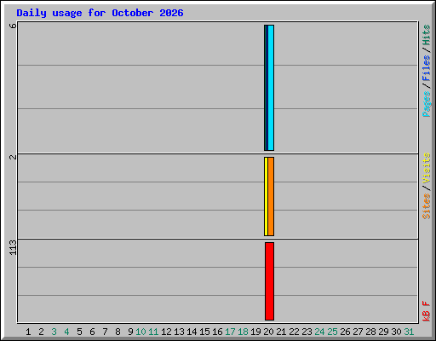Viewport: 436px width, 341px height.
Task: Click the red KB F bar for day 20
Action: coord(269,281)
